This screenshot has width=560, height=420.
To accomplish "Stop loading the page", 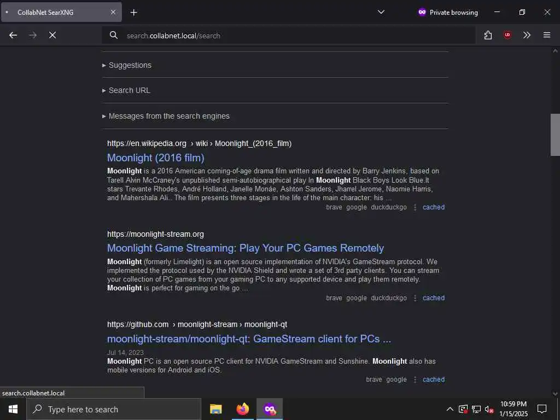I will (x=52, y=35).
